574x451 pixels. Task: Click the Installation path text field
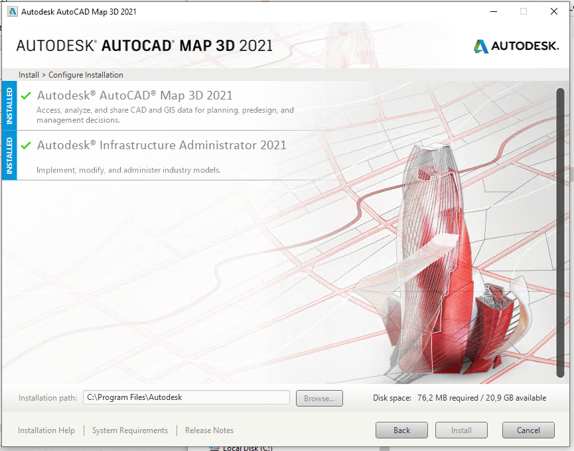(186, 397)
